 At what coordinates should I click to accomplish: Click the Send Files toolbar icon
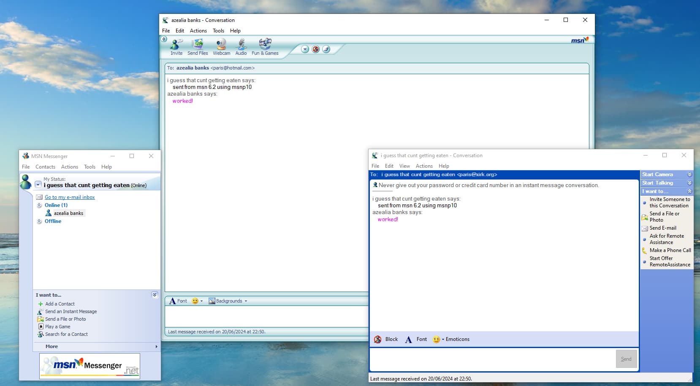click(x=198, y=45)
